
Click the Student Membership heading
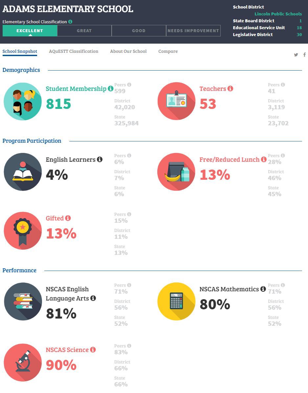click(x=76, y=89)
